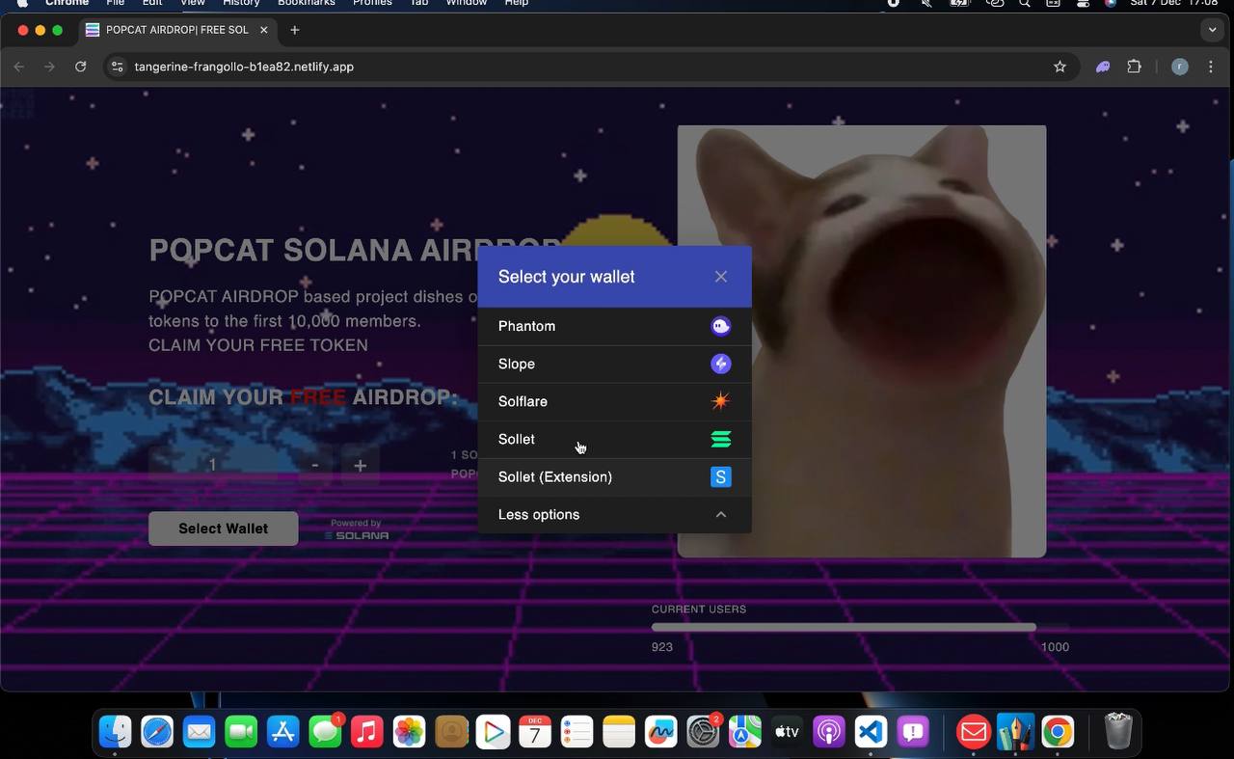The height and width of the screenshot is (759, 1234).
Task: Click the token quantity field showing 1
Action: [213, 465]
